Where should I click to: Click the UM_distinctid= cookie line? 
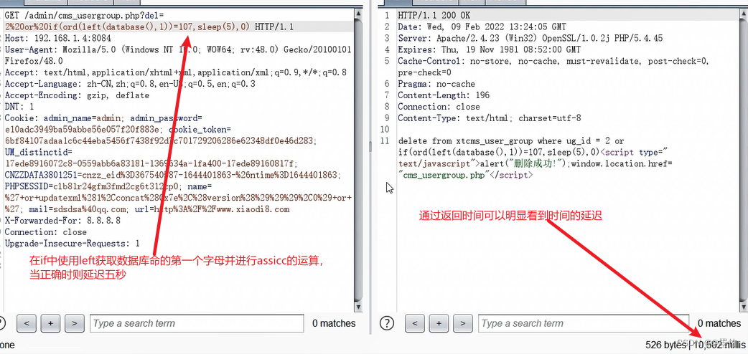click(39, 152)
